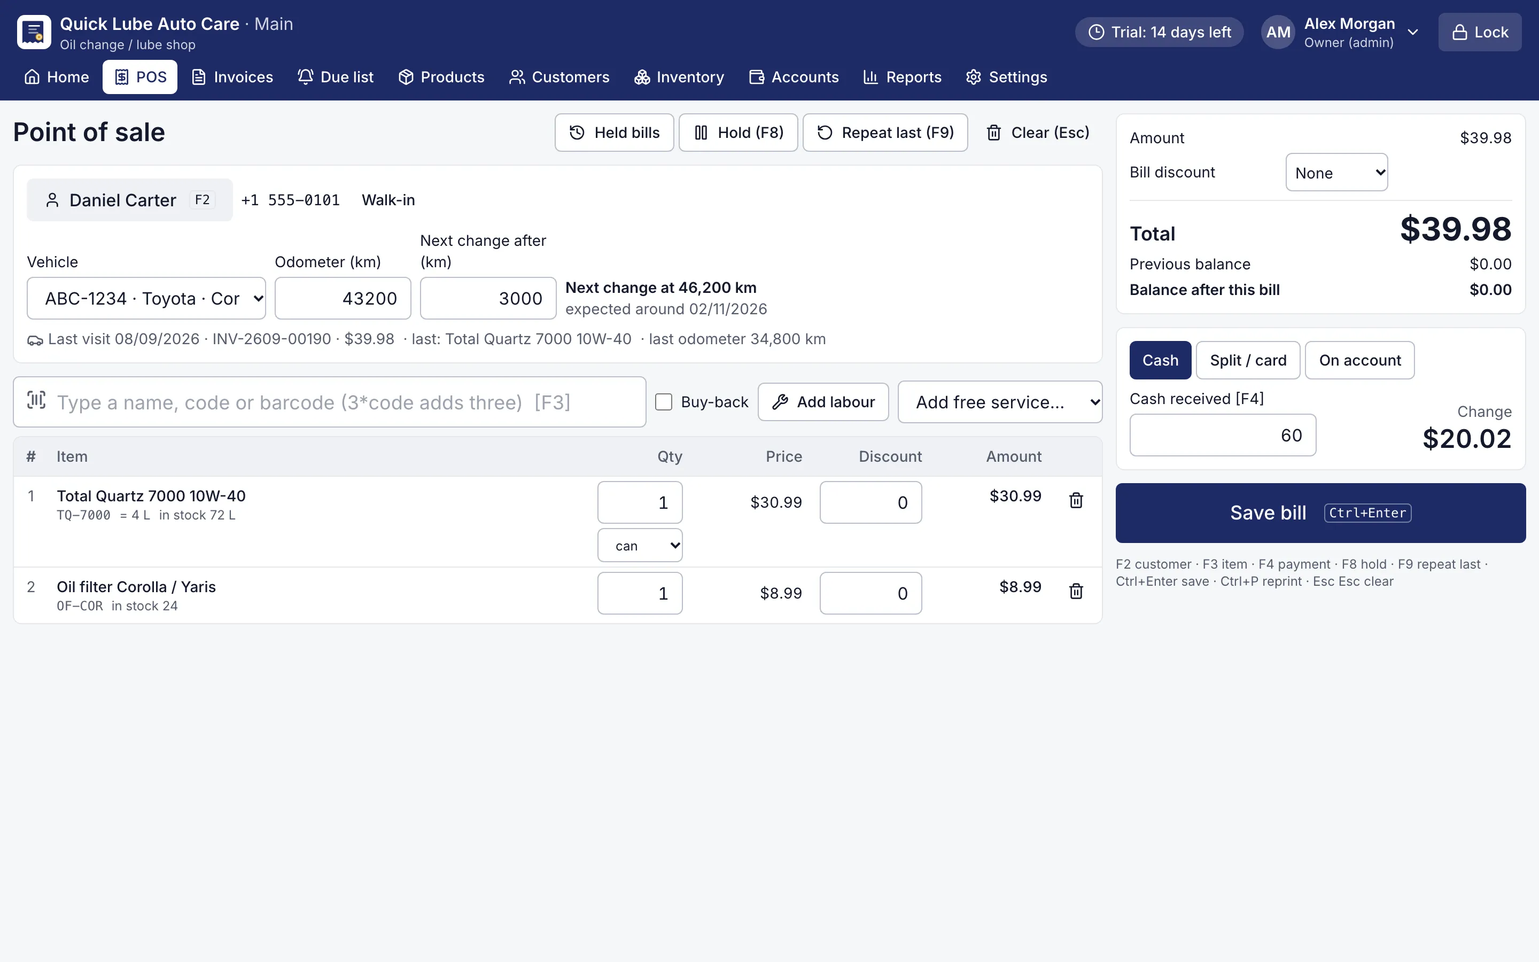Choose On account payment

(1359, 360)
